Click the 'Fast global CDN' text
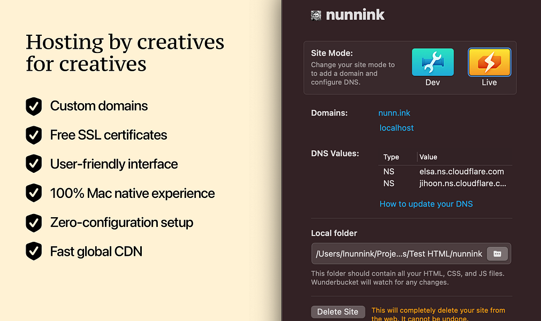 pyautogui.click(x=96, y=251)
